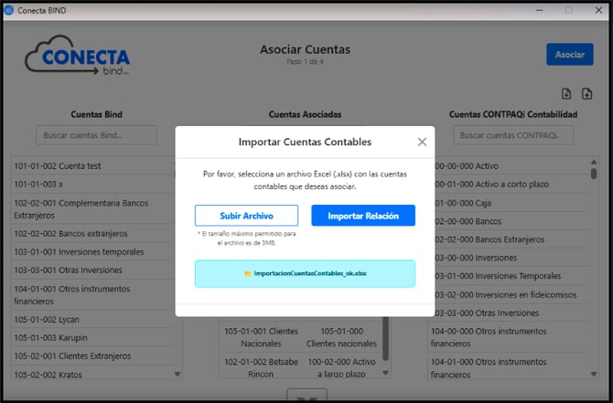Select 03-00-000 Inversiones account

pyautogui.click(x=511, y=258)
